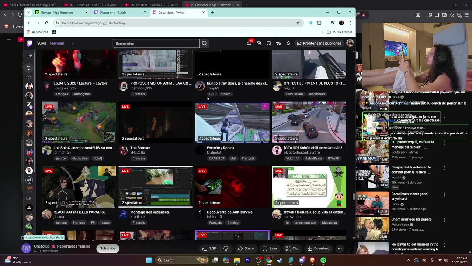
Task: Go to Parcourir tab
Action: coord(57,43)
